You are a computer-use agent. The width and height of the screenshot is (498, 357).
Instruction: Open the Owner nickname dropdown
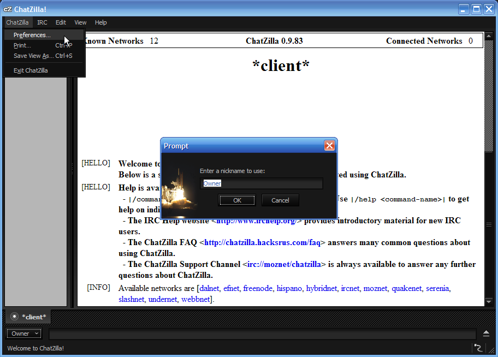click(x=25, y=334)
